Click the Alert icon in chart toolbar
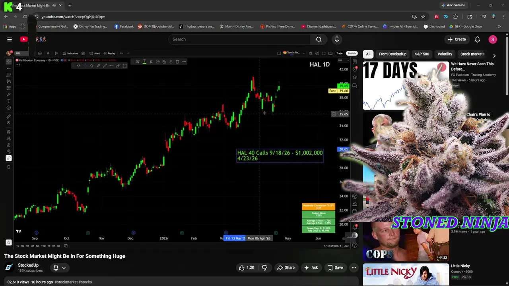This screenshot has height=286, width=509. (94, 53)
